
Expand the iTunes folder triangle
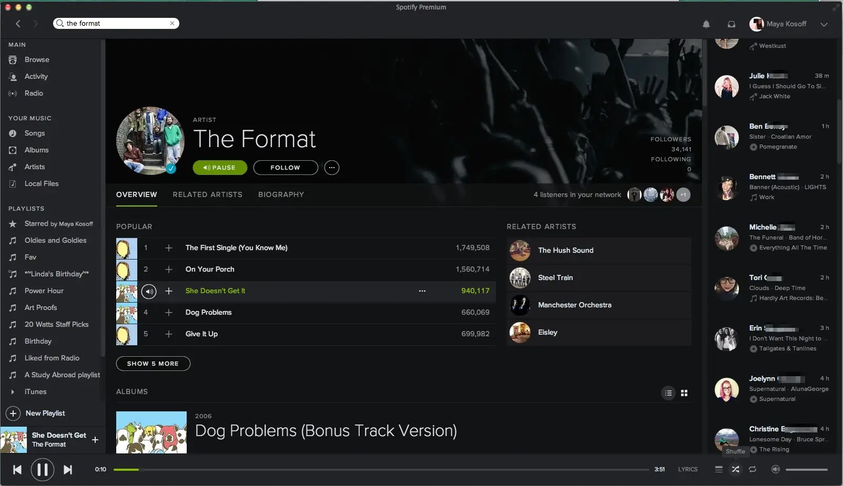(x=13, y=391)
